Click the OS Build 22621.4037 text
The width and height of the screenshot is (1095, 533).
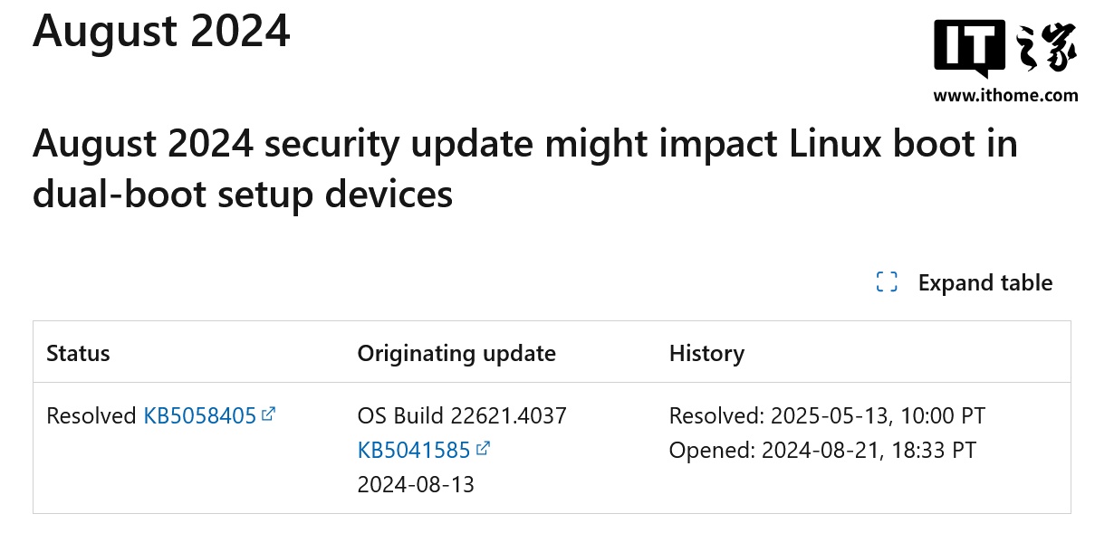pyautogui.click(x=462, y=416)
